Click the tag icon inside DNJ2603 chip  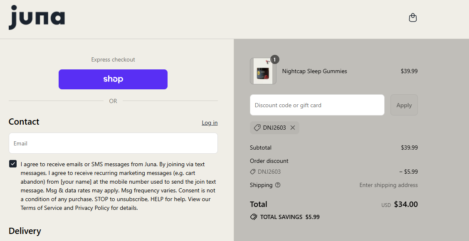pyautogui.click(x=257, y=128)
